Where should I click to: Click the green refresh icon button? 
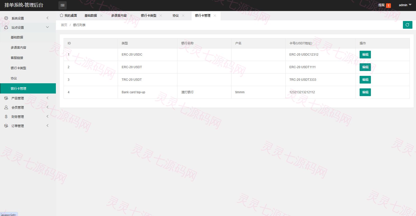(x=408, y=25)
